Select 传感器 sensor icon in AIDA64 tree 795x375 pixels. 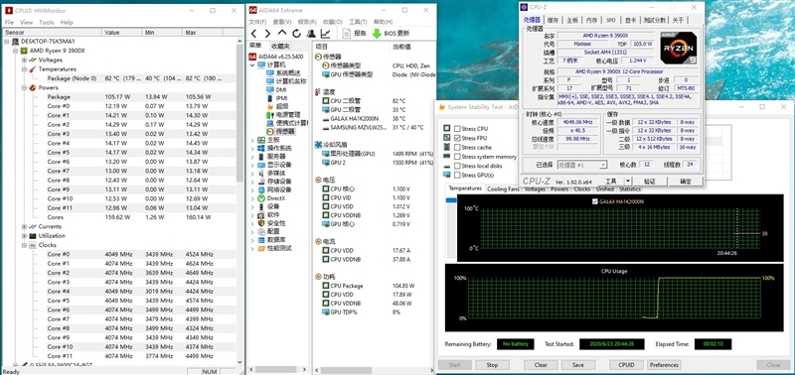(x=269, y=132)
